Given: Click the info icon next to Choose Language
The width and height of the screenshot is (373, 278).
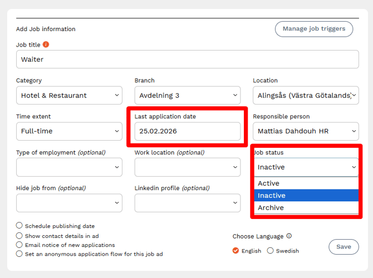Looking at the screenshot, I should (289, 236).
